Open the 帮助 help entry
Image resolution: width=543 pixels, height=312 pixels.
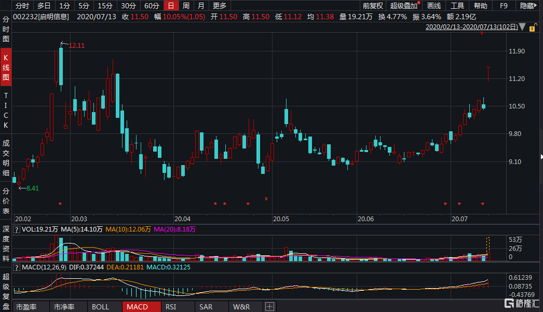(x=480, y=6)
